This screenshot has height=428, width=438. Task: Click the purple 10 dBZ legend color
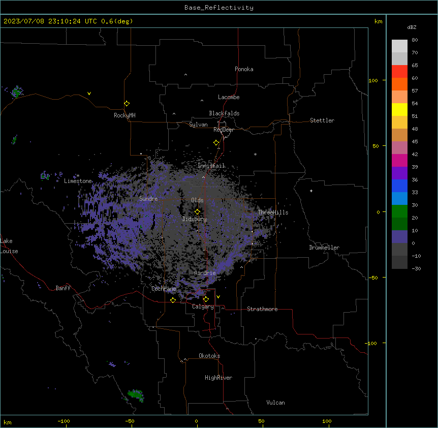tap(399, 237)
